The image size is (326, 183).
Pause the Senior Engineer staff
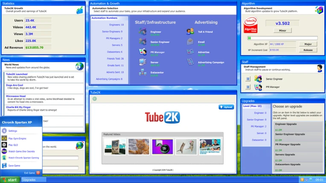click(x=248, y=79)
